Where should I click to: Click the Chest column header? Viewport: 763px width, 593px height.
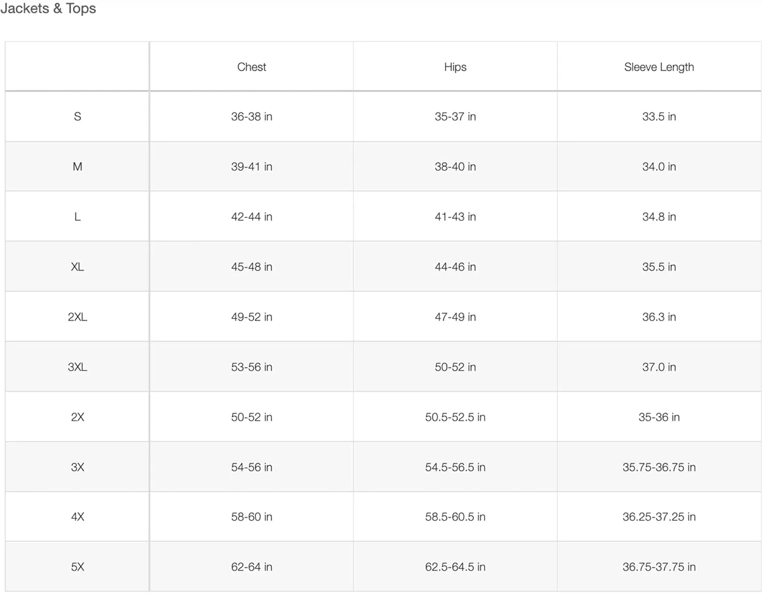[x=251, y=67]
